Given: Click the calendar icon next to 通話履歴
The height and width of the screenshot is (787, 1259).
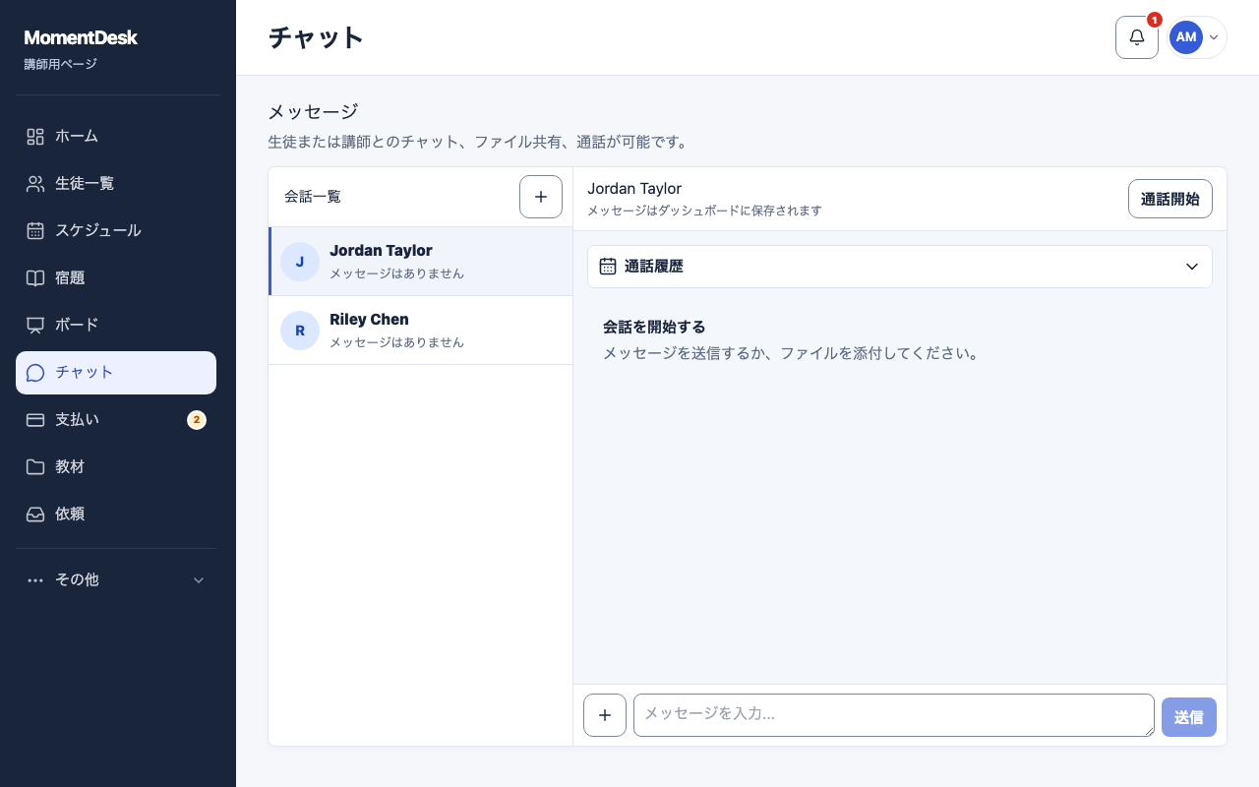Looking at the screenshot, I should point(608,267).
